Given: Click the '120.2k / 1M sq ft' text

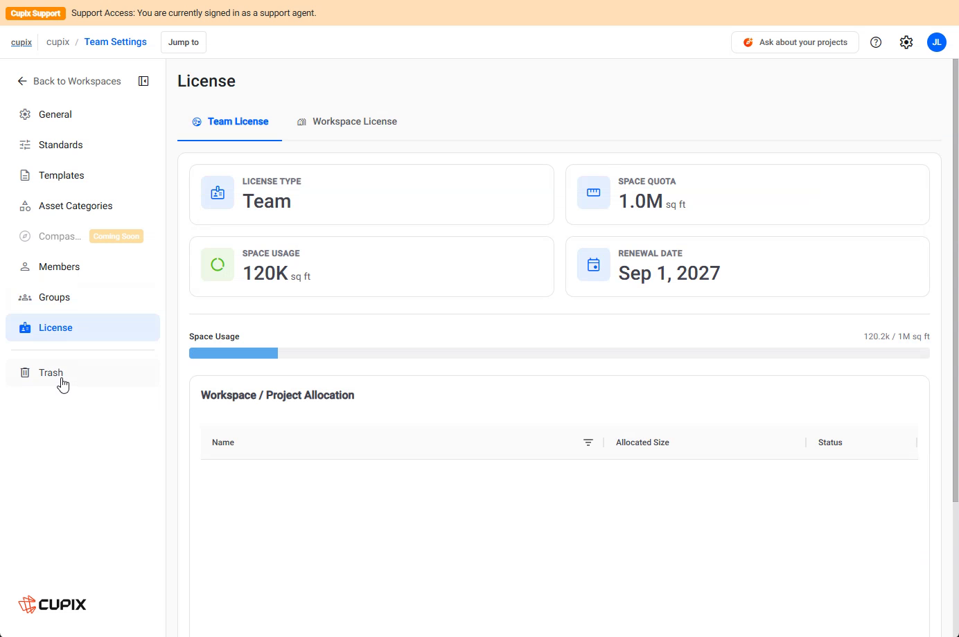Looking at the screenshot, I should [x=897, y=337].
